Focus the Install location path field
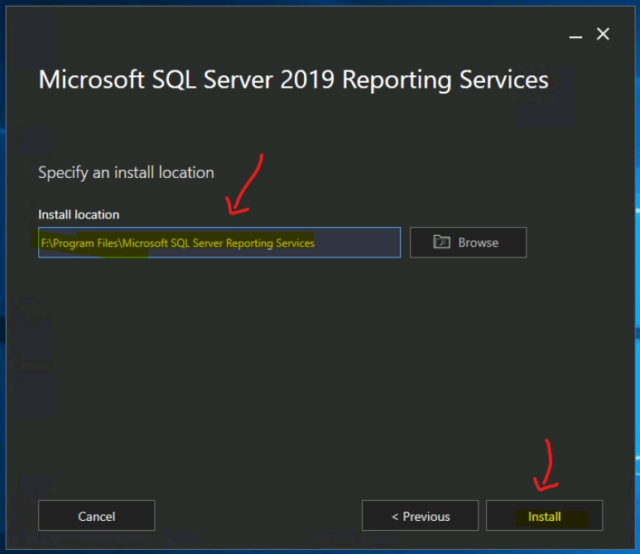The height and width of the screenshot is (554, 640). [219, 243]
